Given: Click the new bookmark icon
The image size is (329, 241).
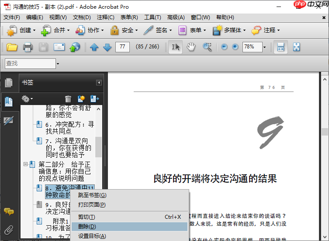Looking at the screenshot, I should (81, 99).
